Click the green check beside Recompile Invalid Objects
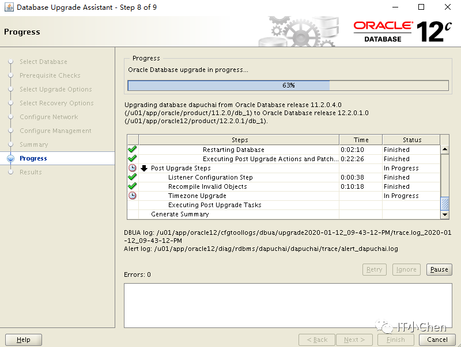The width and height of the screenshot is (461, 347). 133,186
